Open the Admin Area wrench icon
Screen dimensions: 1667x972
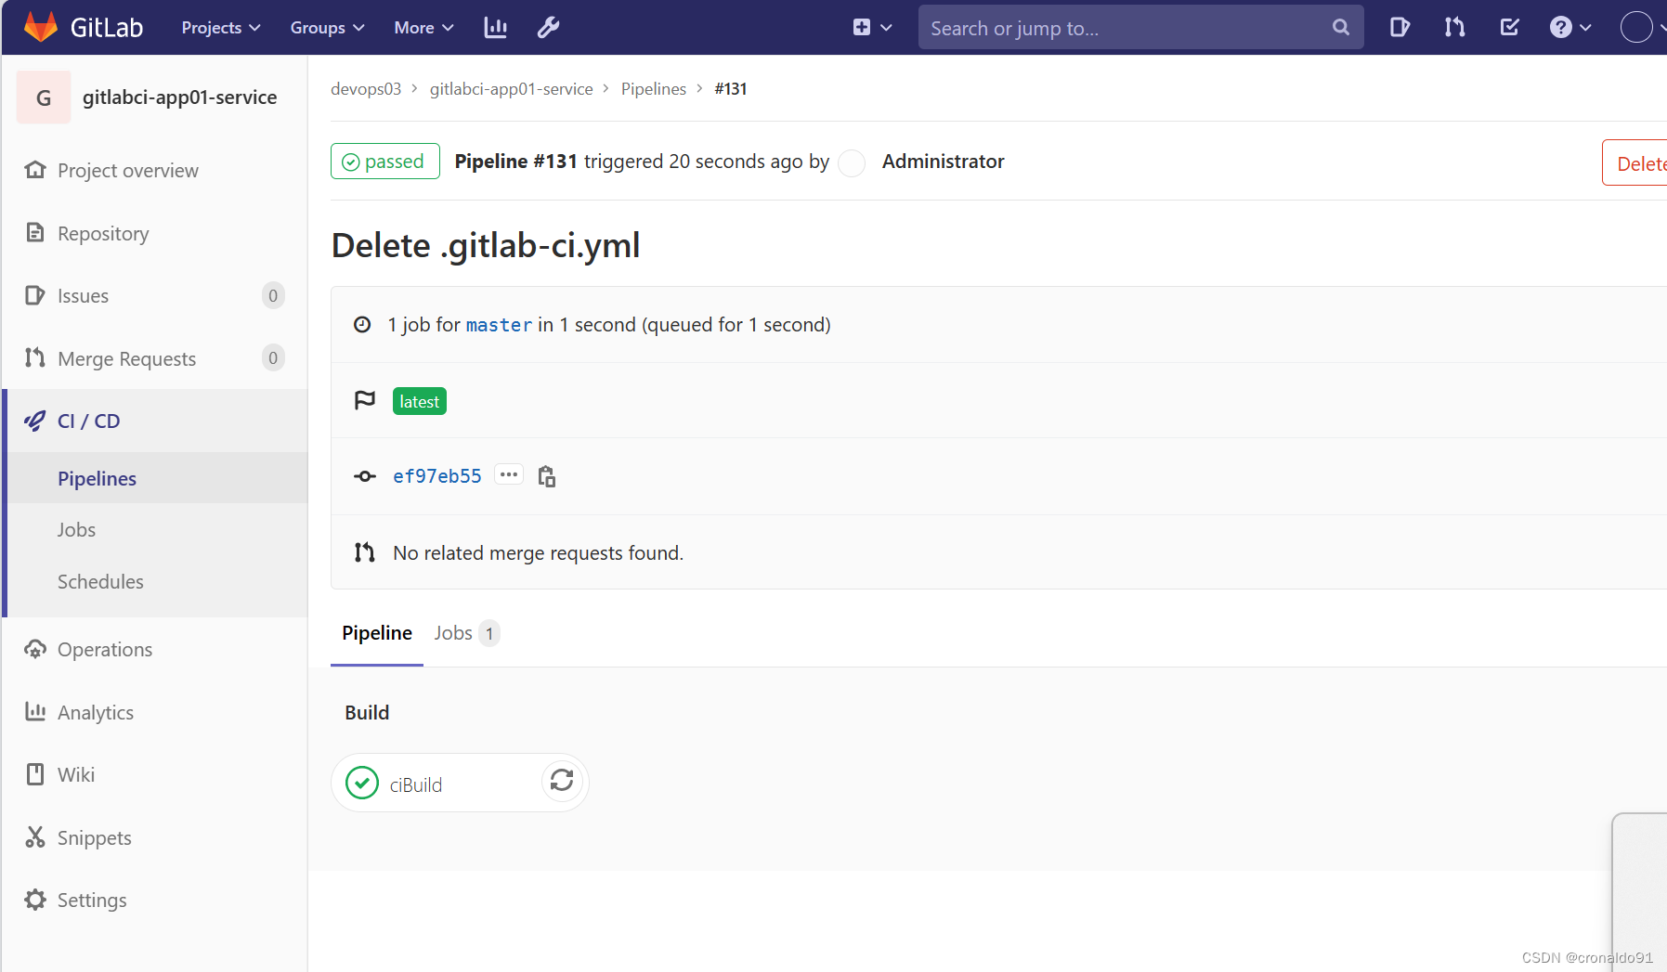[x=548, y=28]
